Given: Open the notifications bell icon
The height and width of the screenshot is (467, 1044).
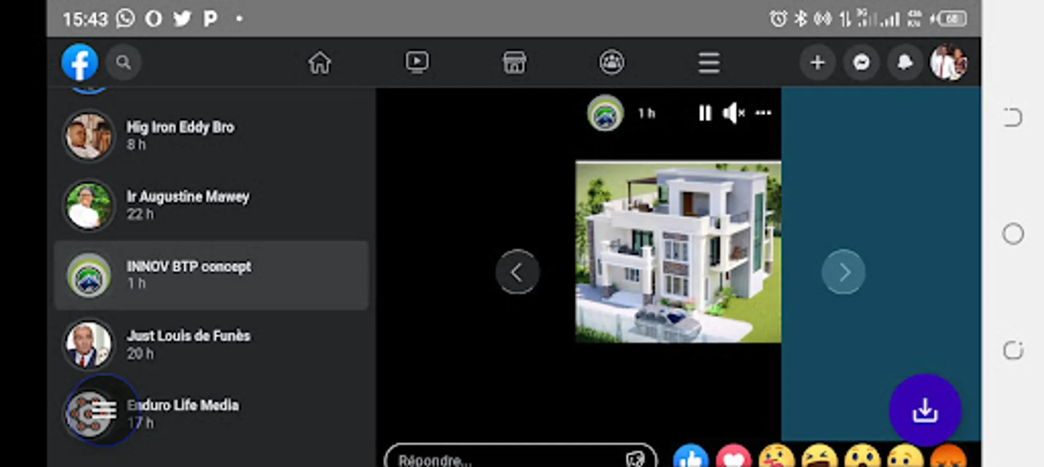Looking at the screenshot, I should 905,63.
